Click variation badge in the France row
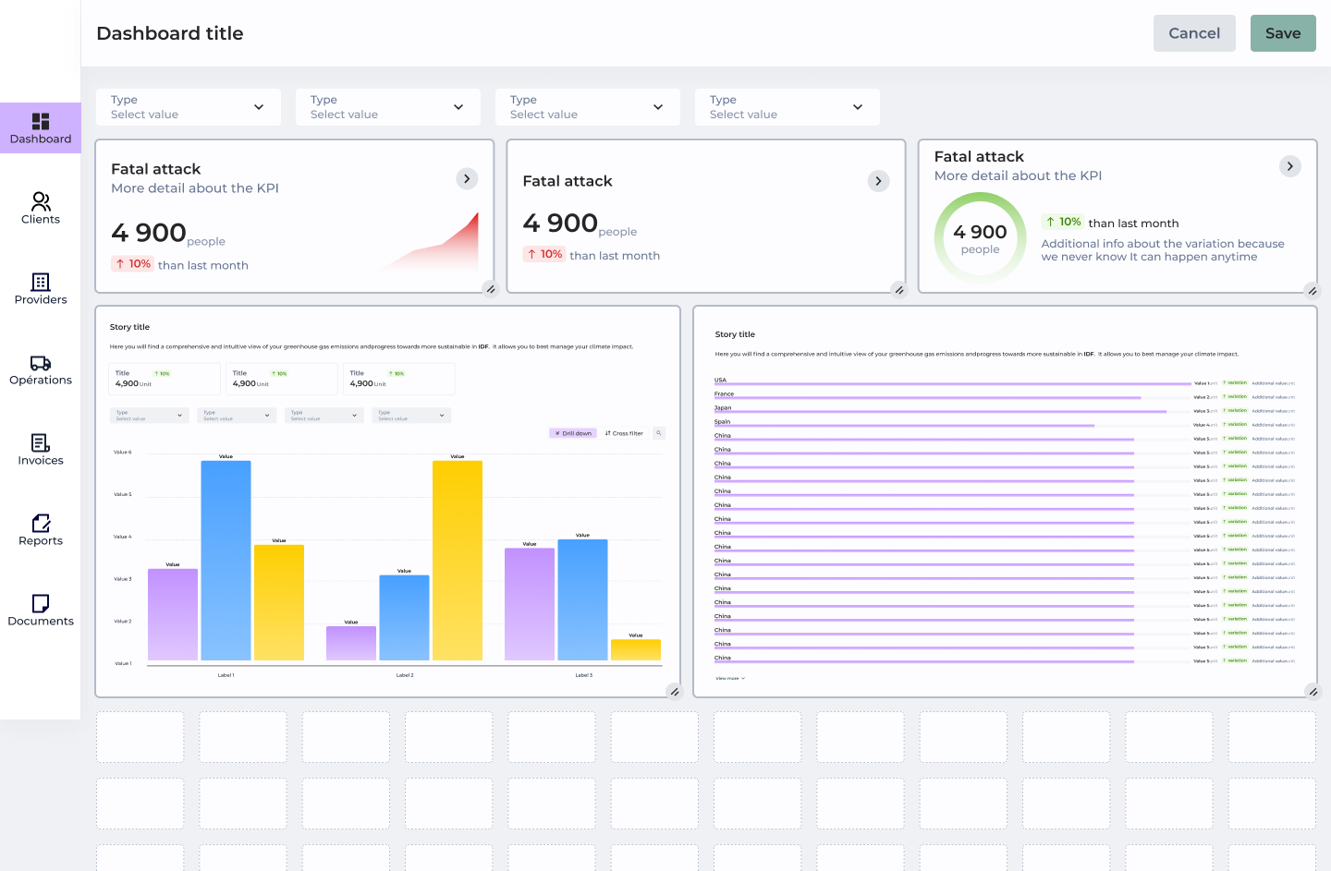Screen dimensions: 1331x871 coord(1235,396)
